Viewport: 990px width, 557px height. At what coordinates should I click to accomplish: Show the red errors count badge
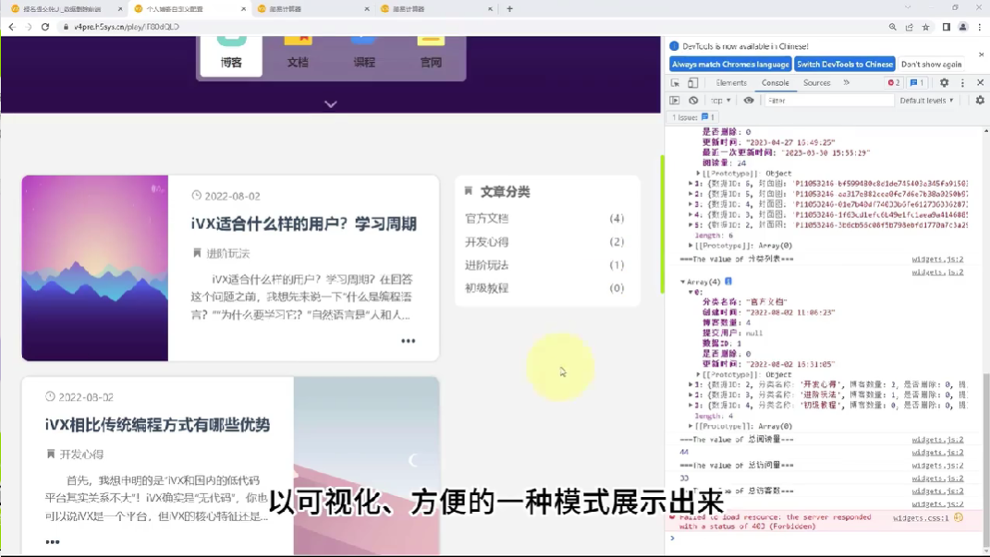(893, 82)
